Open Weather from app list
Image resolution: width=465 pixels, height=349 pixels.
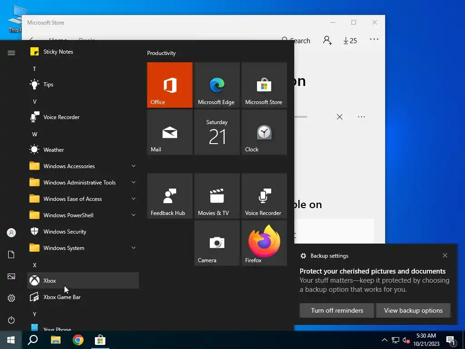[83, 150]
